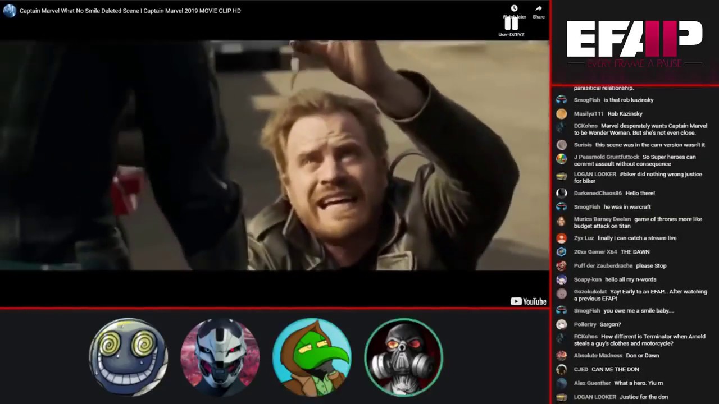This screenshot has height=404, width=719.
Task: Click the message 'Justice for the don'
Action: tap(644, 397)
